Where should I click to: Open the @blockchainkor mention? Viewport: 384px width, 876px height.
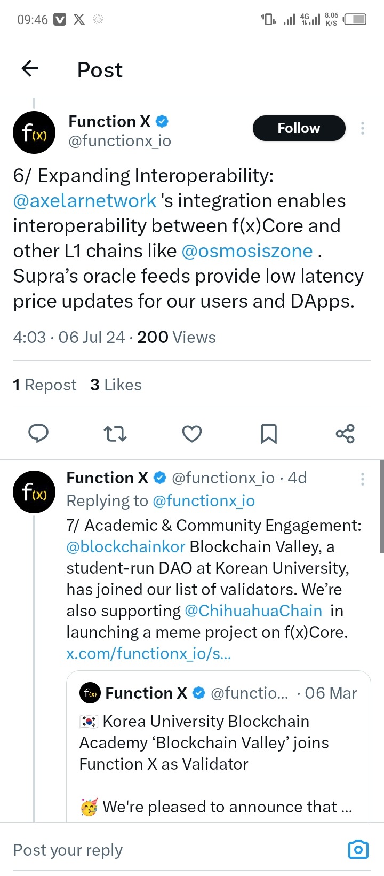(x=126, y=547)
